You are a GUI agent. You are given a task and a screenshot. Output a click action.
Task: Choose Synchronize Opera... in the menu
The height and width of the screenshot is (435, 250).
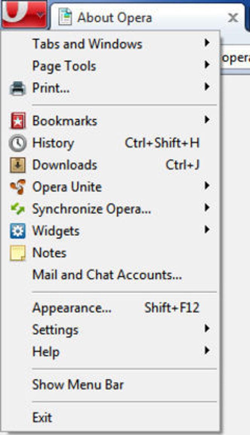click(x=110, y=209)
